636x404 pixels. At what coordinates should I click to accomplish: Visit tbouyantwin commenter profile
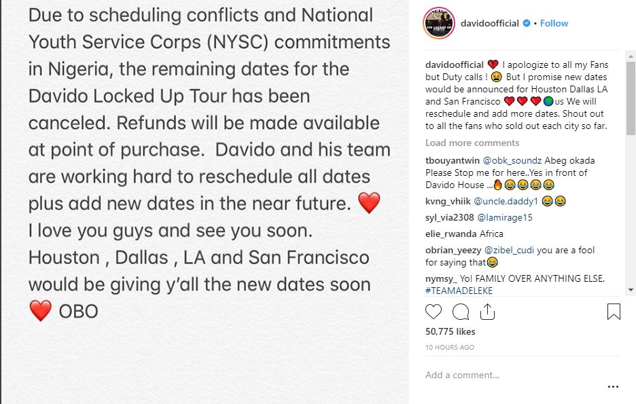point(453,160)
